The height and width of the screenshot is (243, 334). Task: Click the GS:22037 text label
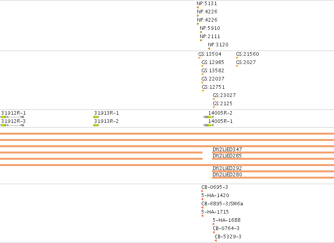click(213, 79)
